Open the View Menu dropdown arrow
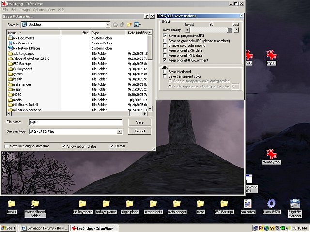The image size is (310, 232). click(x=140, y=24)
